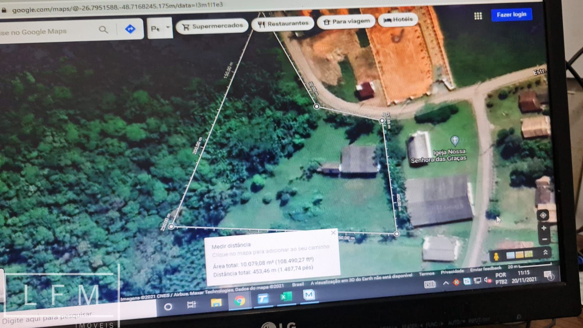Show hidden system tray icons
This screenshot has height=328, width=583.
tap(446, 283)
